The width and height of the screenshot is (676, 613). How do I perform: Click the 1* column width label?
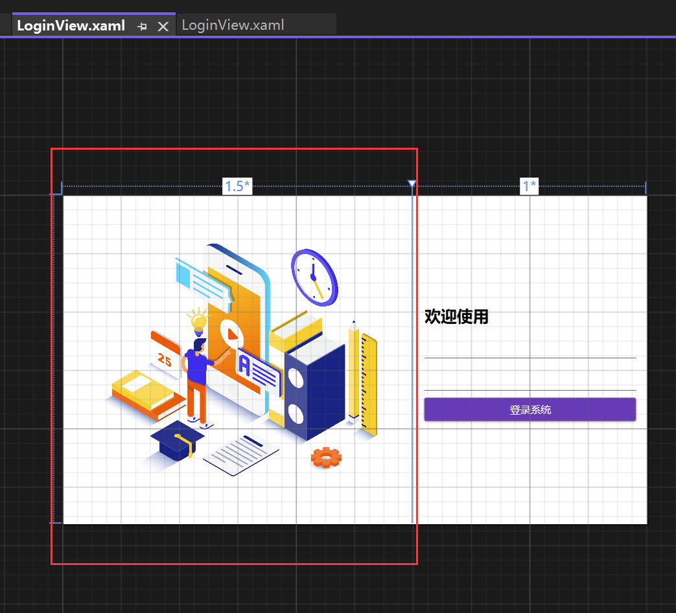click(x=529, y=186)
